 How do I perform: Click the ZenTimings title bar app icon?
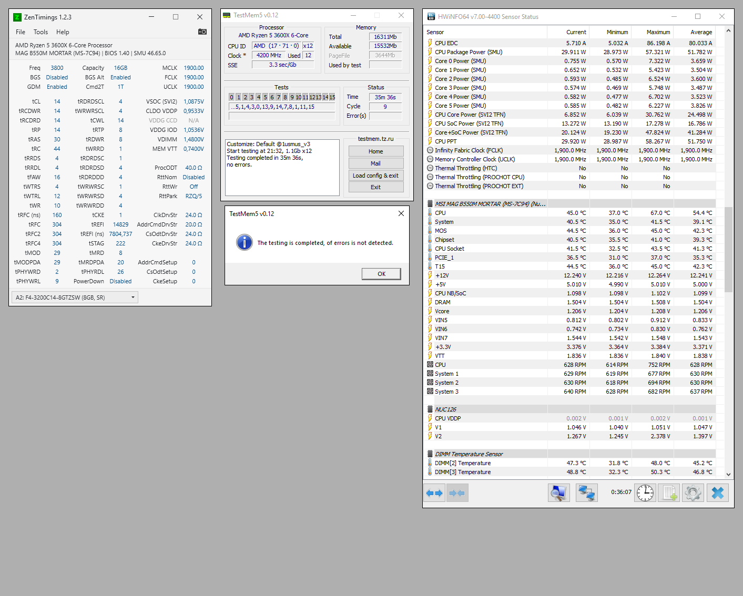[17, 17]
